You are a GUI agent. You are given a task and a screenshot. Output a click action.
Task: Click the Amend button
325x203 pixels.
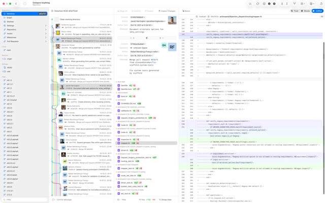pyautogui.click(x=149, y=11)
